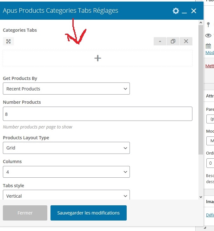214x231 pixels.
Task: Open the Tabs style dropdown showing Vertical
Action: point(66,195)
